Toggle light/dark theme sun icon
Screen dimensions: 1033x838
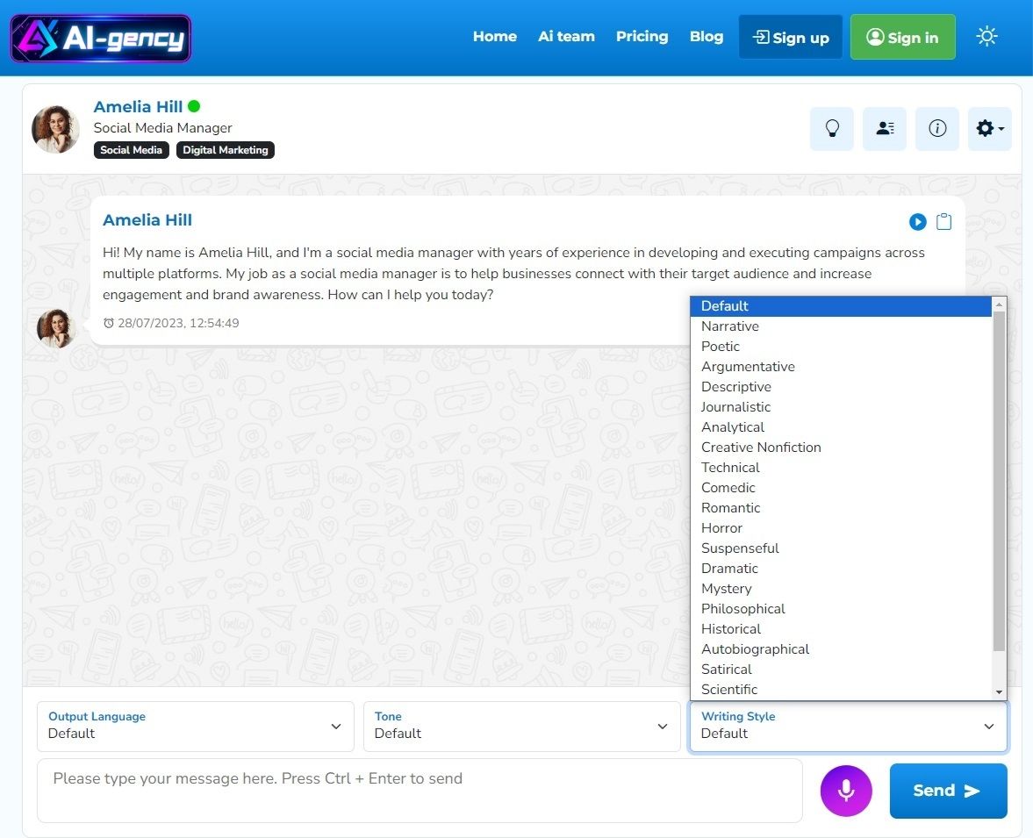tap(986, 37)
